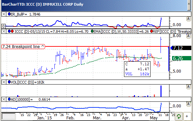
Task: Click the blue dot beside ER_BullP
Action: [9, 14]
